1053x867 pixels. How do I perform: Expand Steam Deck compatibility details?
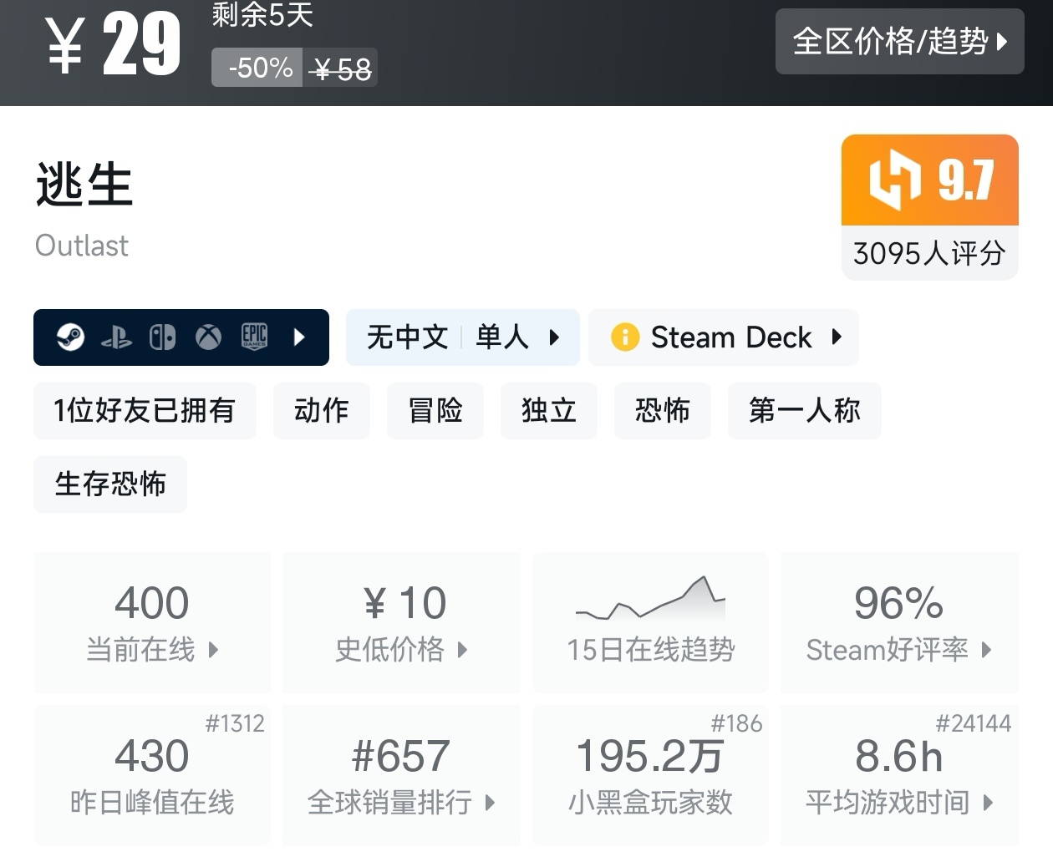point(724,337)
